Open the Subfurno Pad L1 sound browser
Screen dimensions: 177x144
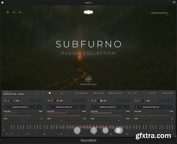point(21,107)
